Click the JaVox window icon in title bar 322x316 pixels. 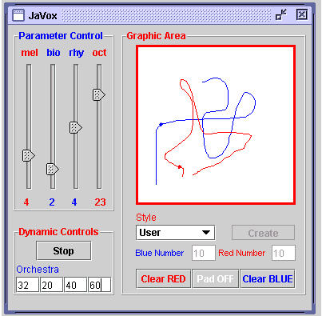pyautogui.click(x=18, y=15)
